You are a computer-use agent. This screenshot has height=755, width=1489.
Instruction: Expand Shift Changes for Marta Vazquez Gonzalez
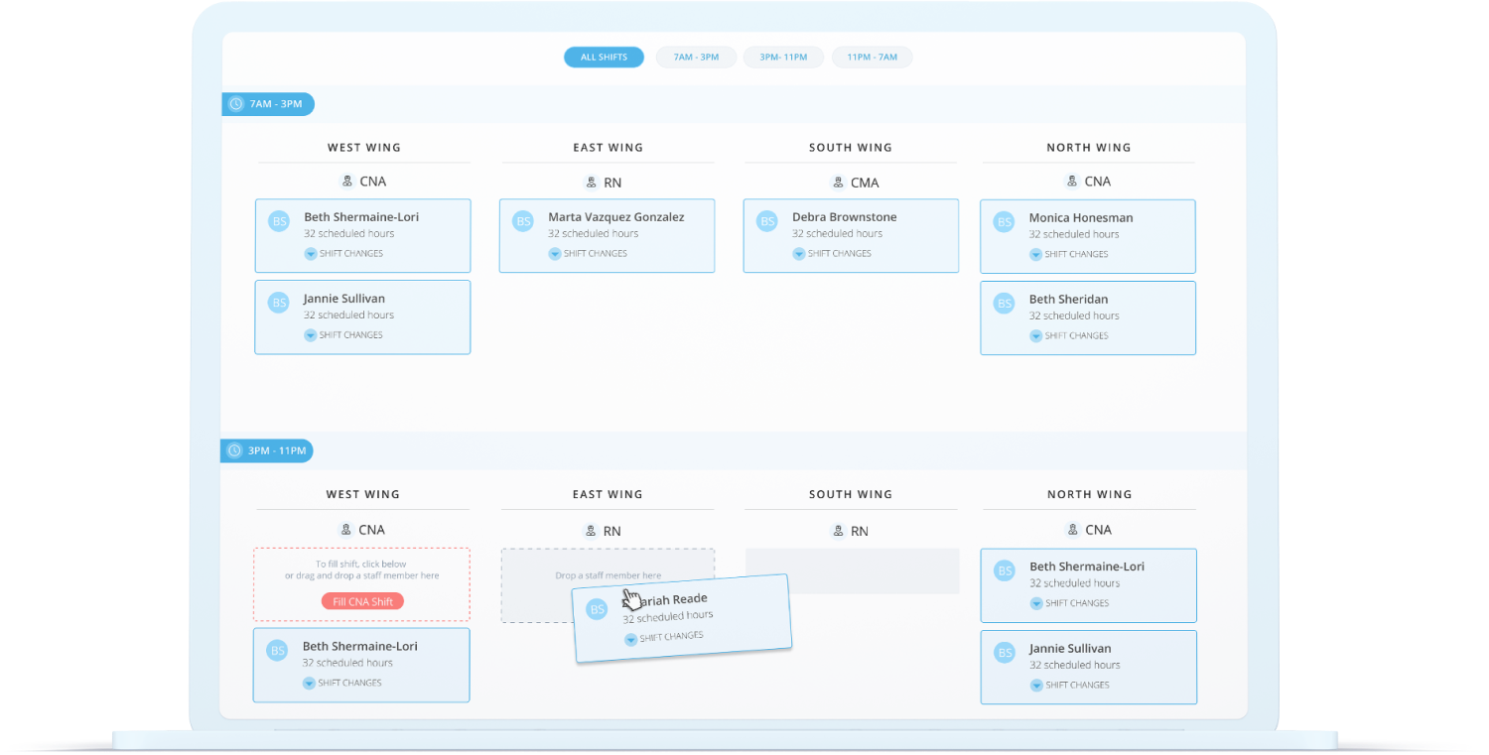(555, 254)
